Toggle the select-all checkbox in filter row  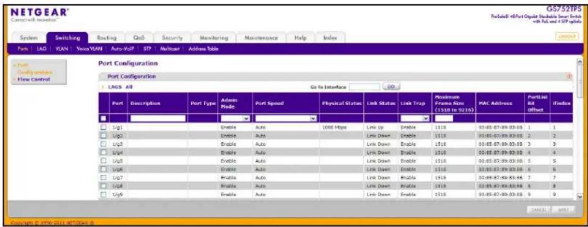coord(102,118)
